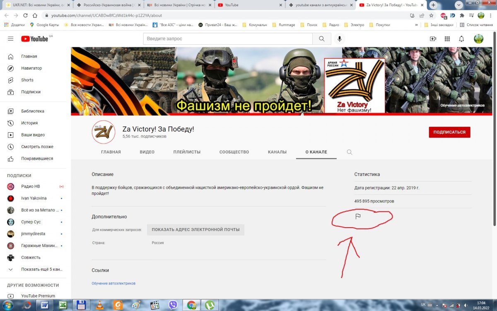
Task: Open Библиотека in sidebar
Action: coord(33,111)
